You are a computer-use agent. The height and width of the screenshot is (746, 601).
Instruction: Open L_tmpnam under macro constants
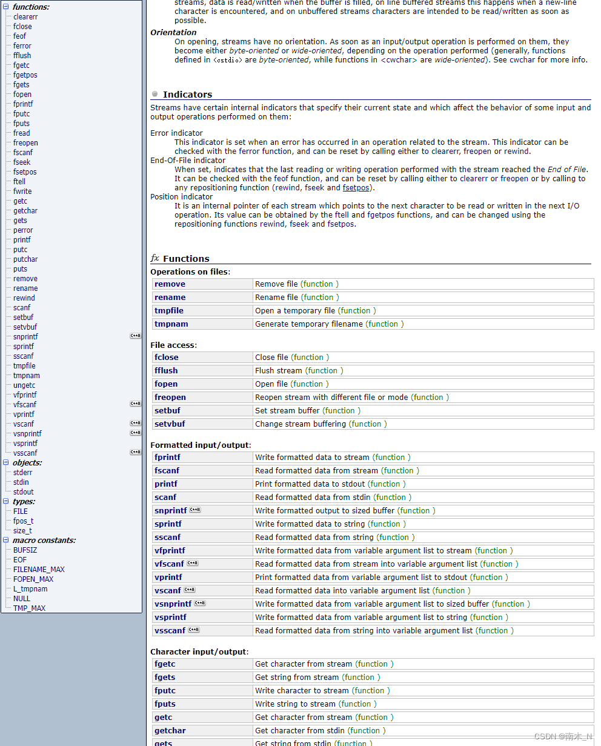click(x=30, y=589)
